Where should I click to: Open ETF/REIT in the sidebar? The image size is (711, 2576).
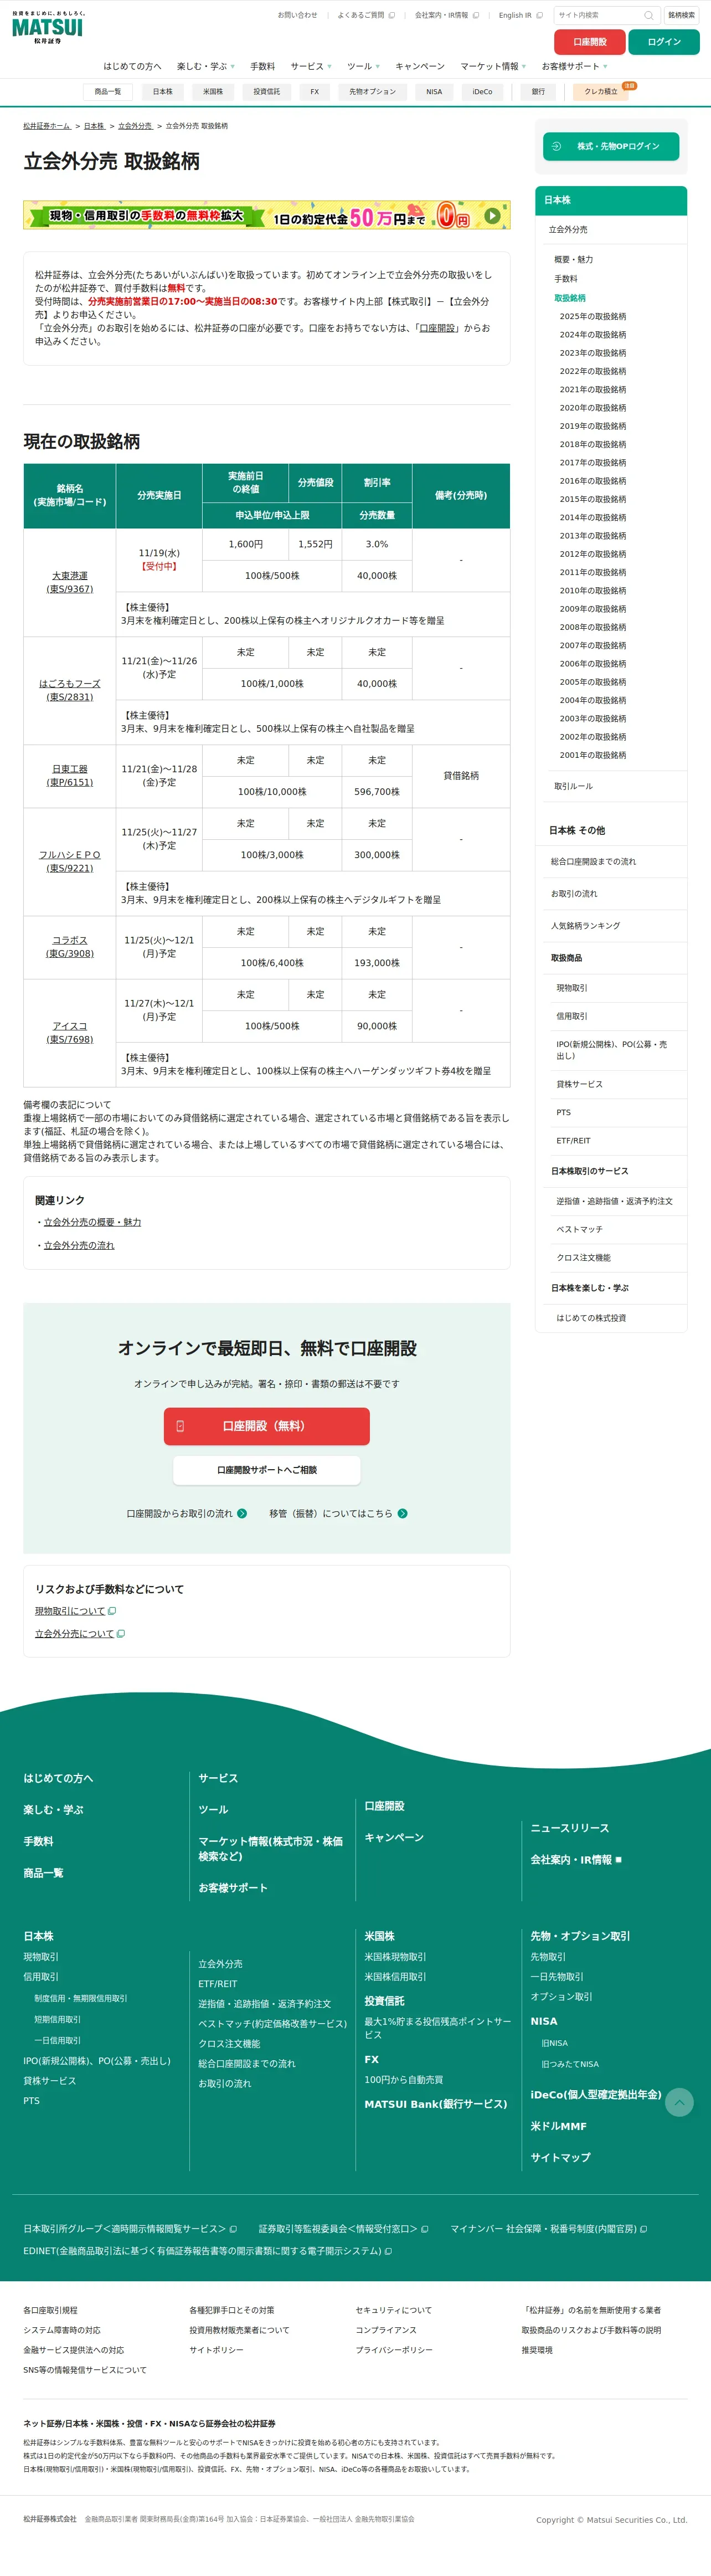573,1141
